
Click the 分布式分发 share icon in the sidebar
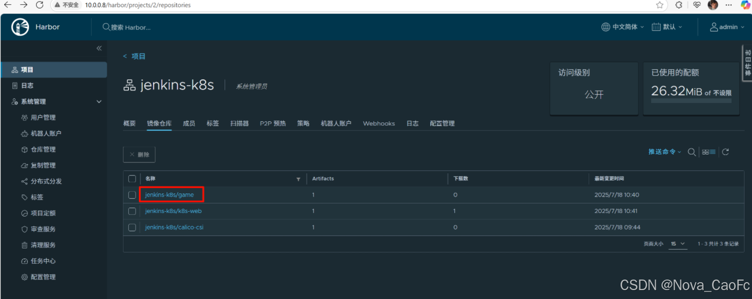click(x=24, y=181)
